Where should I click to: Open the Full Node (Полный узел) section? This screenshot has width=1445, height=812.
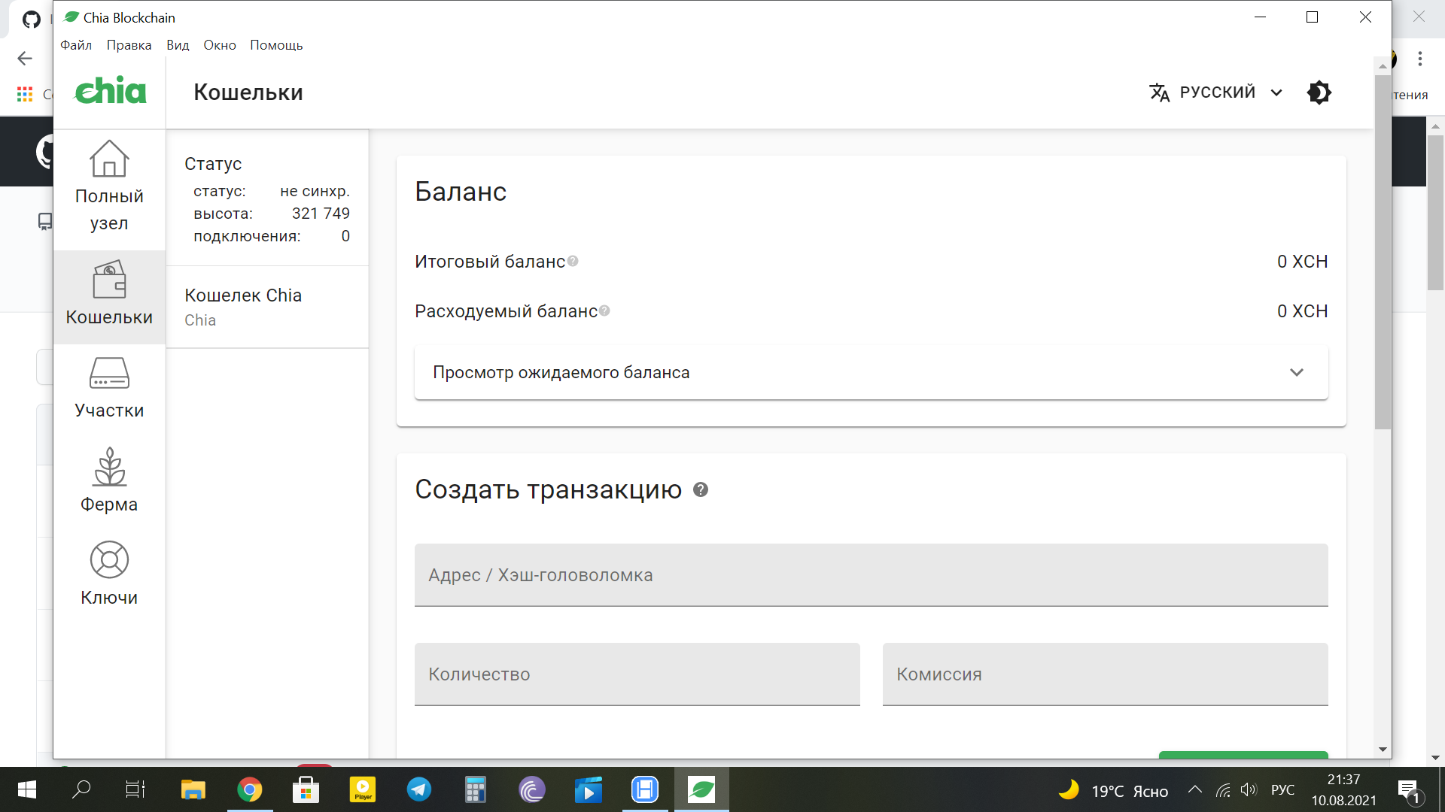pyautogui.click(x=109, y=188)
